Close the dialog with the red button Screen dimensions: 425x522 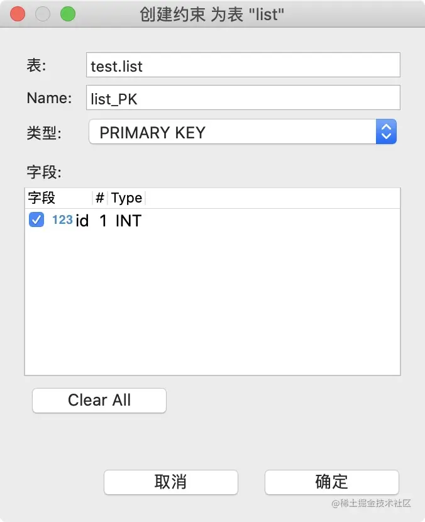pyautogui.click(x=18, y=14)
